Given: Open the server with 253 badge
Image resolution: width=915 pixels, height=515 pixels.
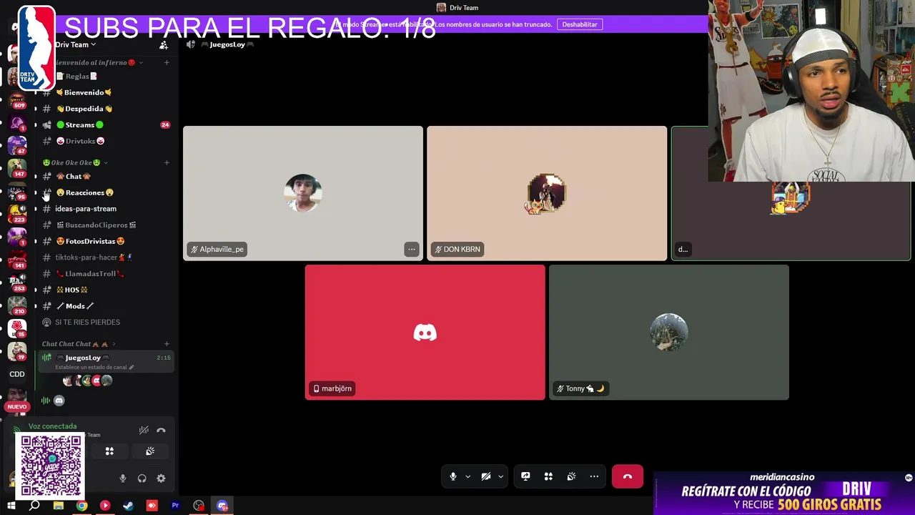Looking at the screenshot, I should pos(17,283).
